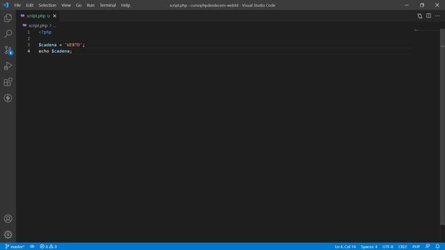
Task: Click Ln 4, Col 14 indicator
Action: [345, 247]
